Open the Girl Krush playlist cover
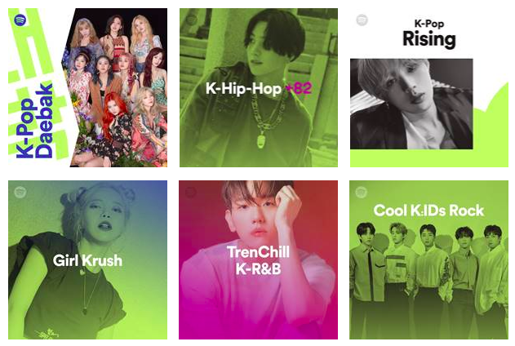This screenshot has width=515, height=346. (87, 259)
